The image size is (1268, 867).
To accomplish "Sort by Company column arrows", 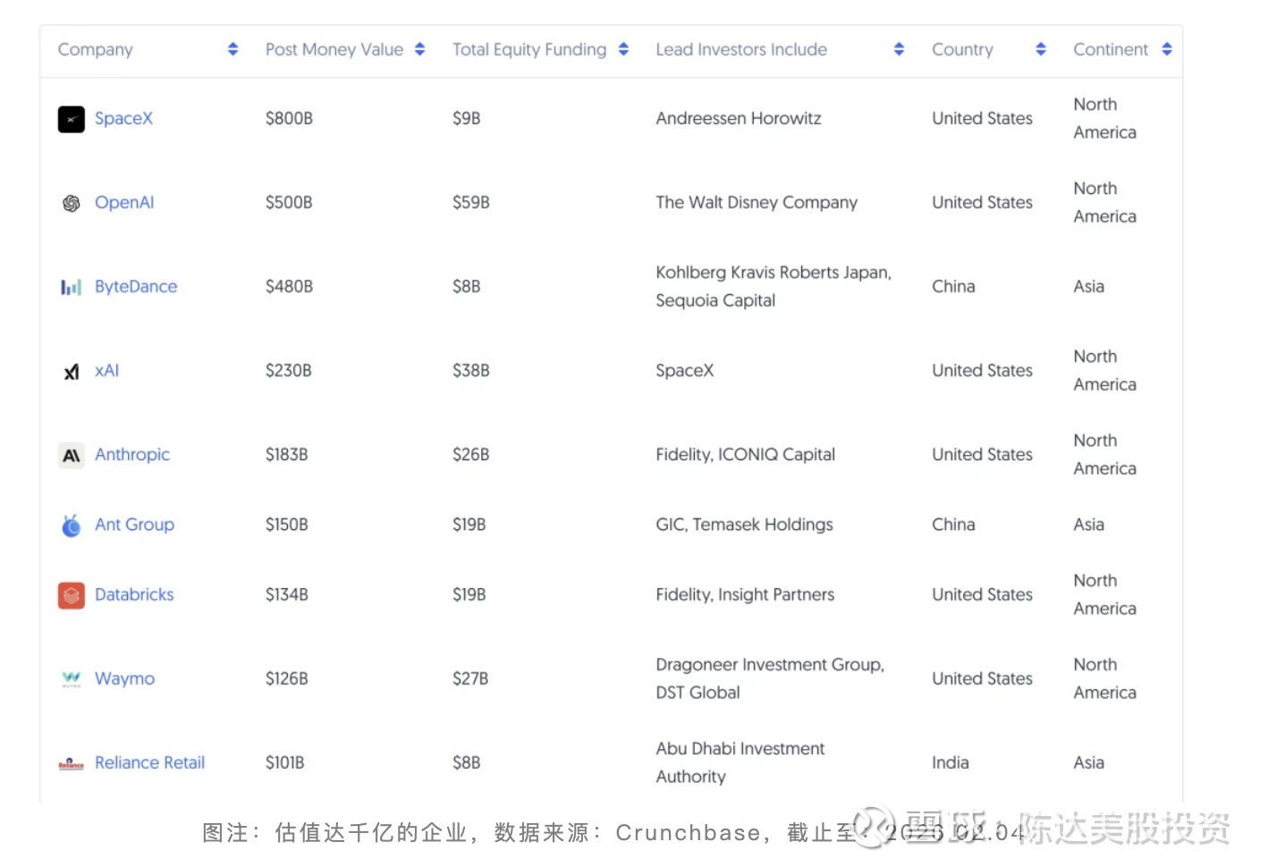I will pyautogui.click(x=233, y=49).
